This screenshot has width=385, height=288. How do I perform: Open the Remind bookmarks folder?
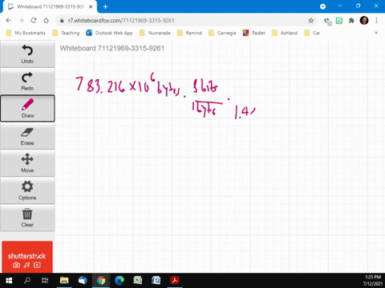tap(189, 33)
